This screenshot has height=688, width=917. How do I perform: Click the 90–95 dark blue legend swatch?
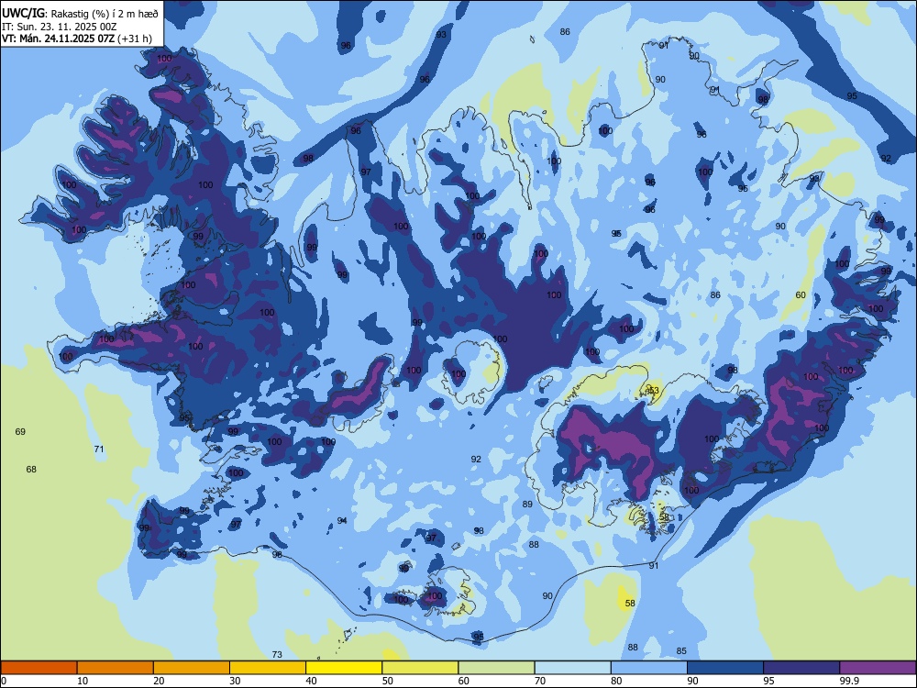725,668
